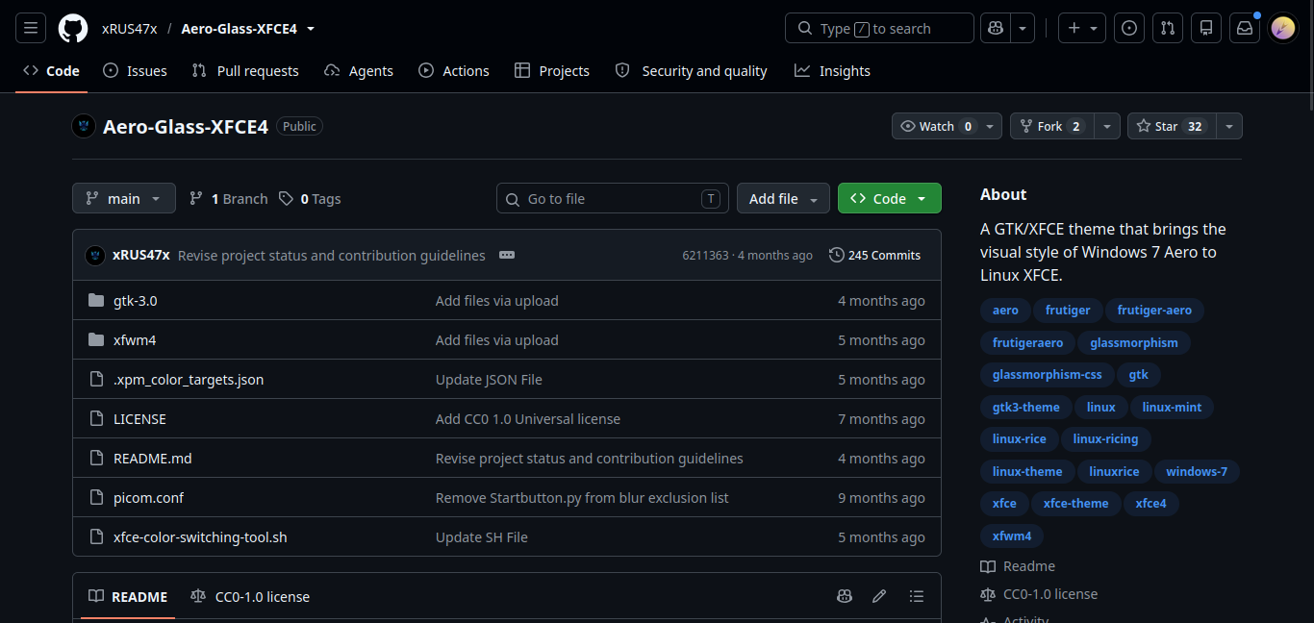Open the issues icon in top header
Image resolution: width=1314 pixels, height=623 pixels.
coord(1129,29)
